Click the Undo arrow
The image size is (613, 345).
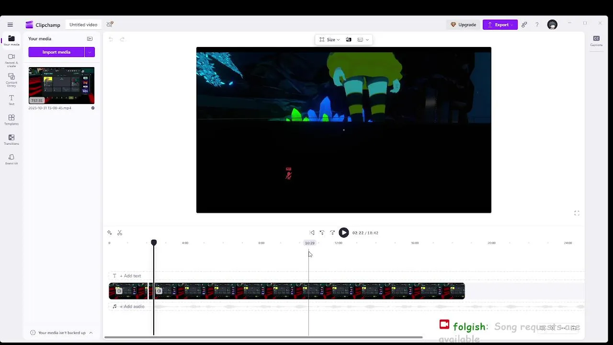point(111,39)
